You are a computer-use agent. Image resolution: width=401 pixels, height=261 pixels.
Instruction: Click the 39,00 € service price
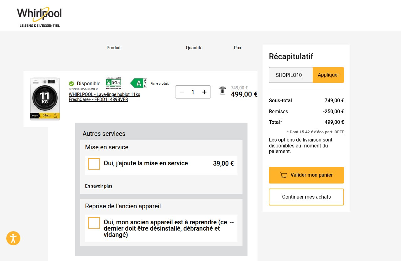(223, 163)
